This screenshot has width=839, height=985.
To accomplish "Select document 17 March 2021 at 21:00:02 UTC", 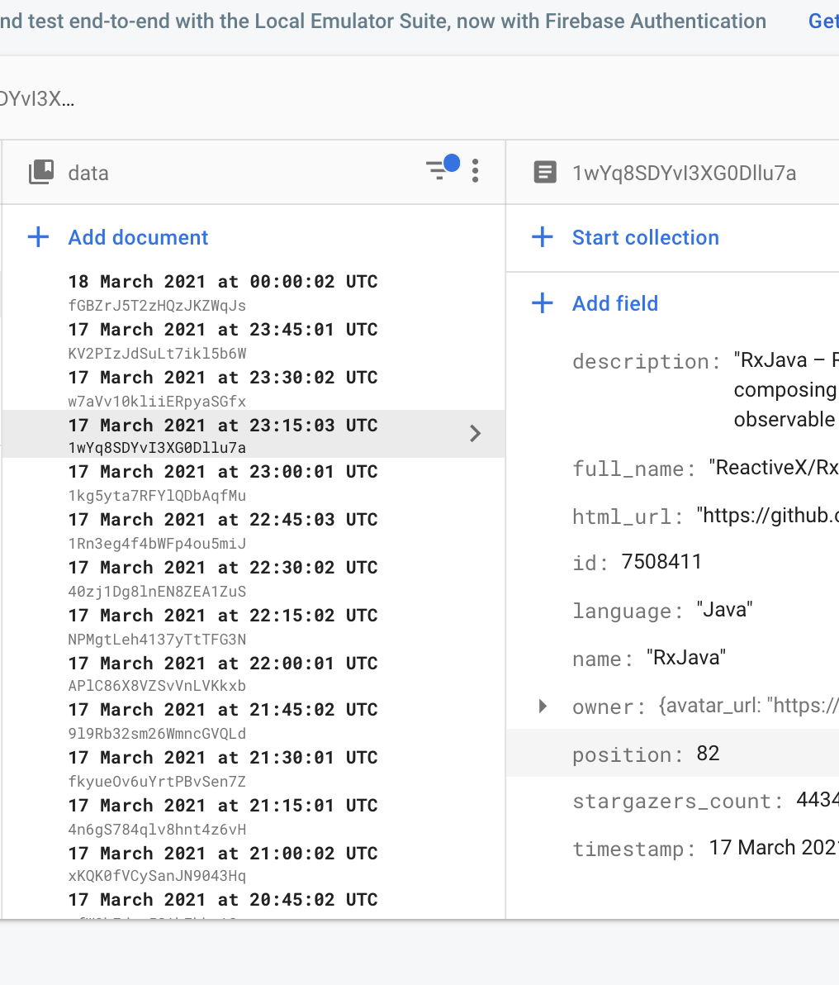I will point(223,853).
